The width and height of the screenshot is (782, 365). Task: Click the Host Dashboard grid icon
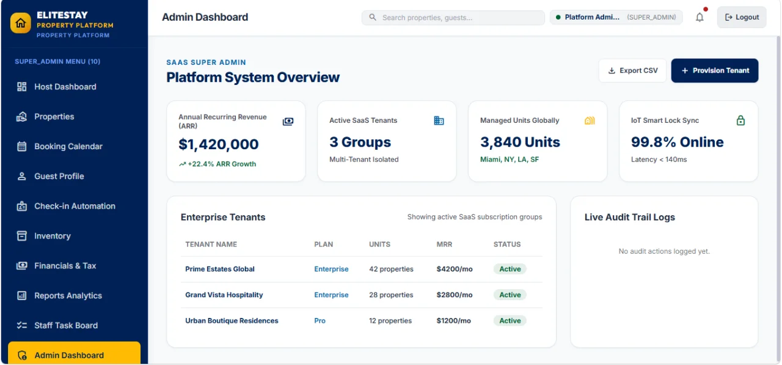22,87
